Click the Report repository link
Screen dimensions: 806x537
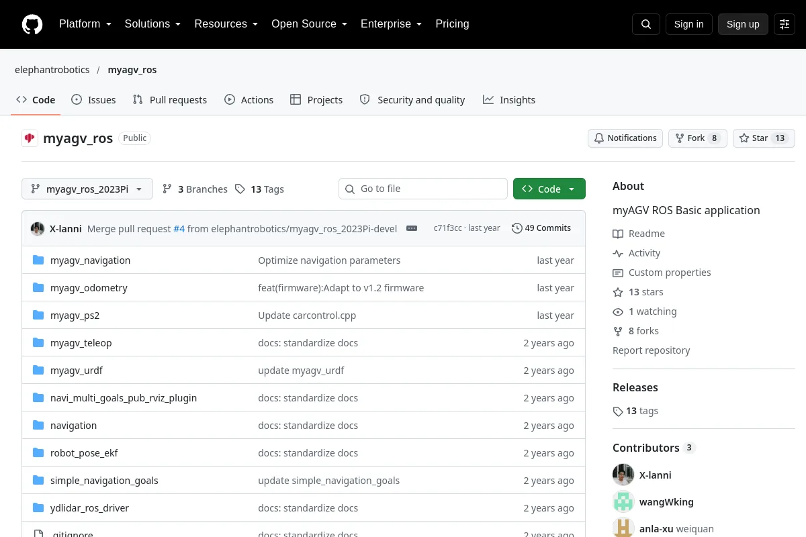click(x=652, y=350)
